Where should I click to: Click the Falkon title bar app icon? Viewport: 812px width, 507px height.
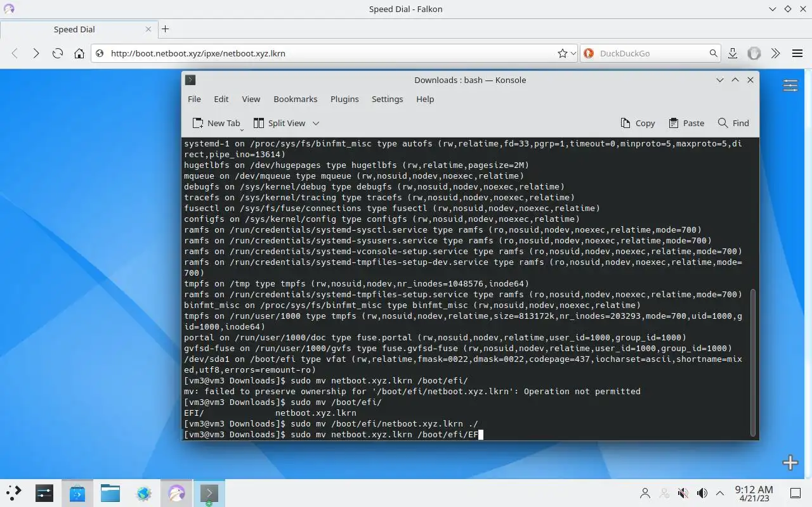click(x=9, y=9)
